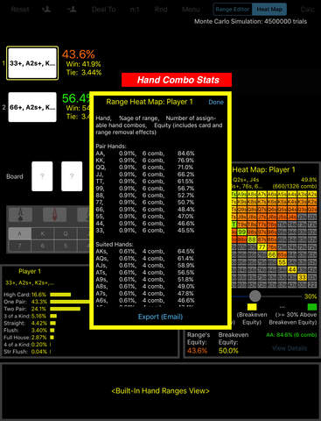Select the 55 cell in heat map
This screenshot has width=321, height=421.
click(282, 262)
